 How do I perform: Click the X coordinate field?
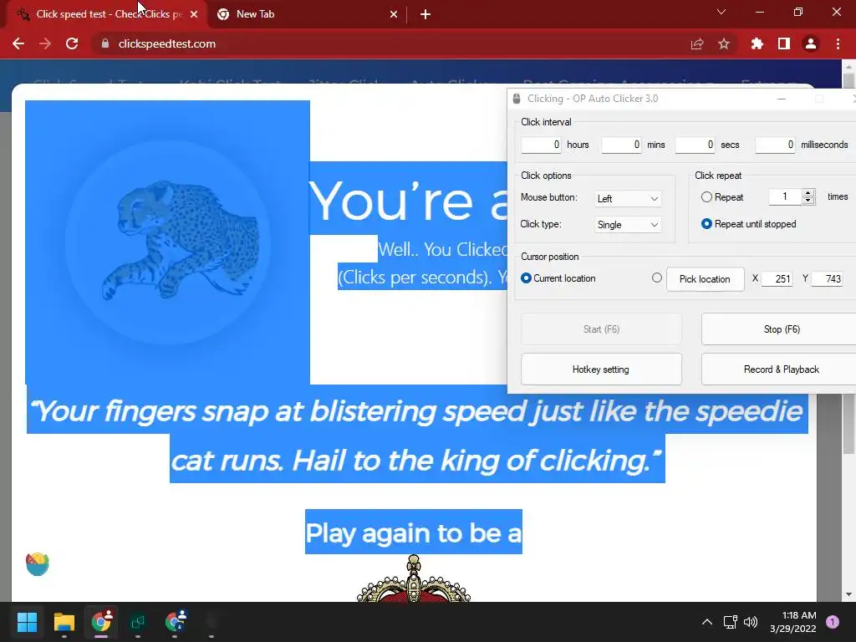[777, 279]
